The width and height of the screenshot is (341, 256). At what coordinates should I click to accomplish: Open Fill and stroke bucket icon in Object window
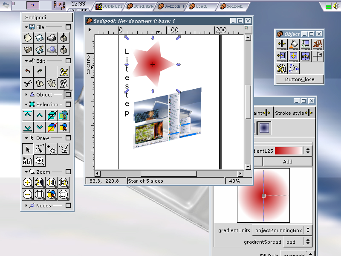coord(294,44)
